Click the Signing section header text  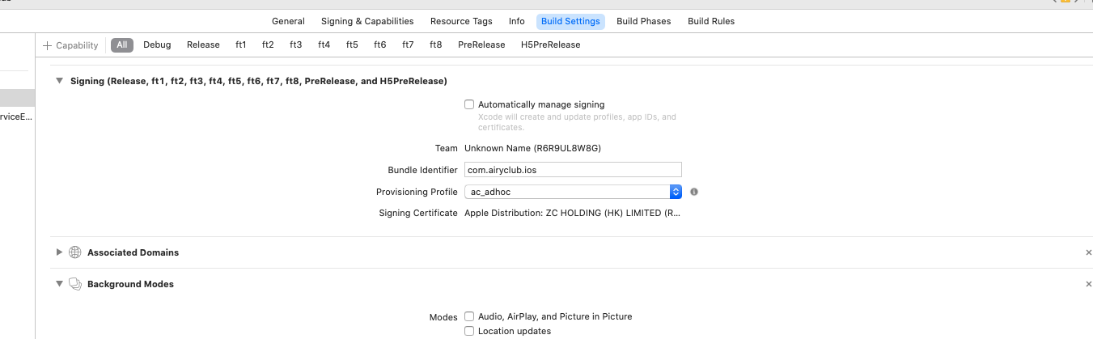(x=259, y=81)
